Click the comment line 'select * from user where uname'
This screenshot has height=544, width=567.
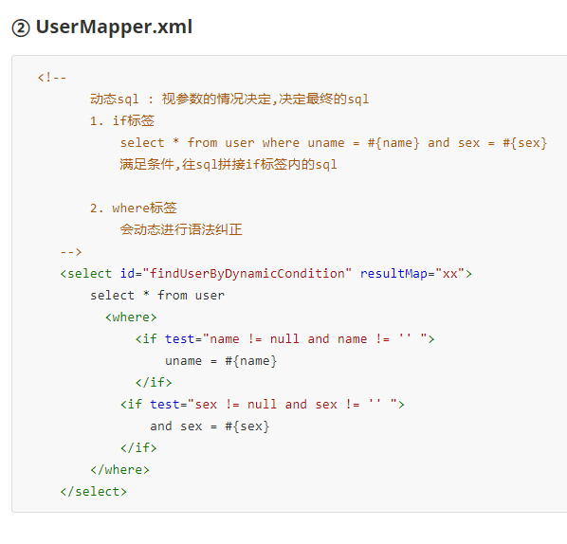pos(334,143)
